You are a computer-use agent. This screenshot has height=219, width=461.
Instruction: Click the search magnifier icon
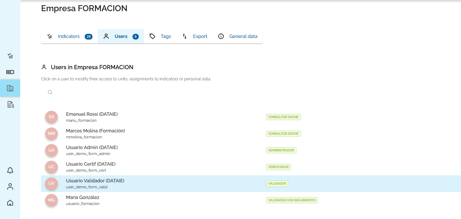50,92
